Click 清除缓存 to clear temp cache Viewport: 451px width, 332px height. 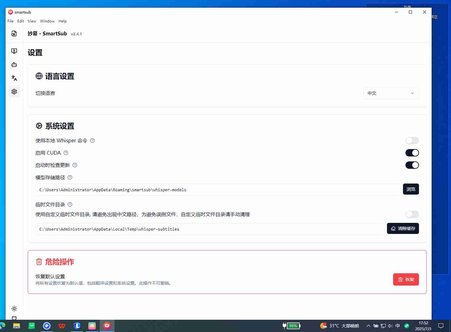(403, 228)
